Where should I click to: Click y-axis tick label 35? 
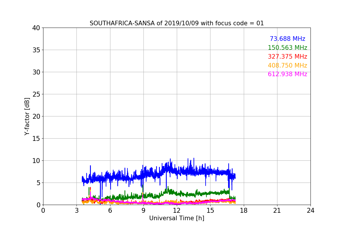point(36,50)
